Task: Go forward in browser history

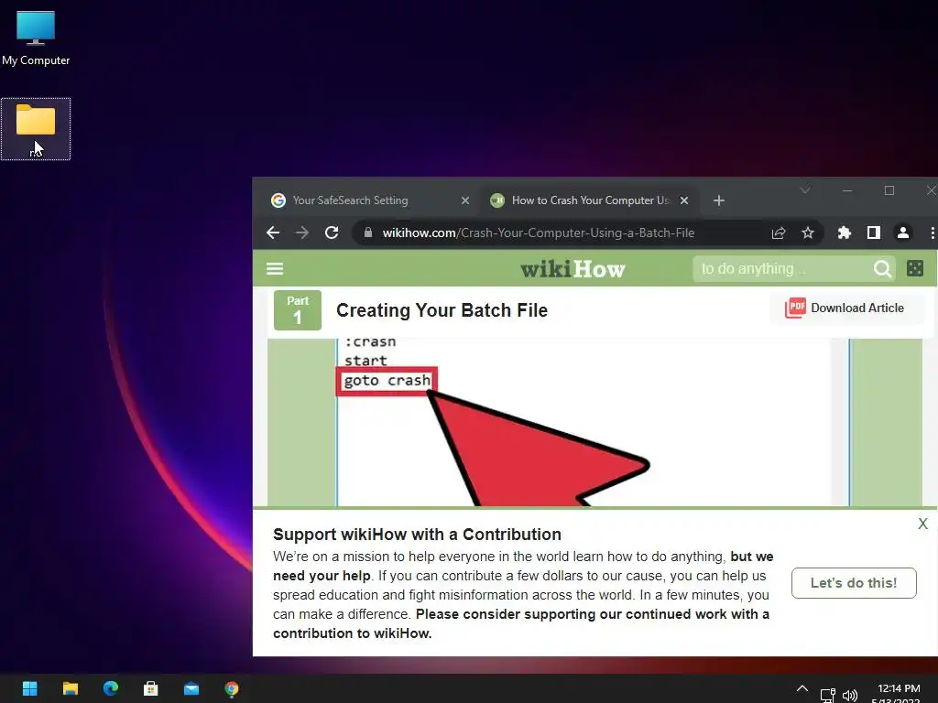Action: (302, 233)
